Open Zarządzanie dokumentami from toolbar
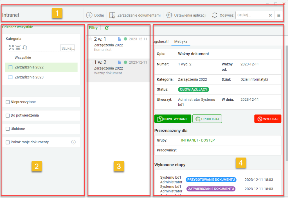This screenshot has width=288, height=198. [x=135, y=15]
